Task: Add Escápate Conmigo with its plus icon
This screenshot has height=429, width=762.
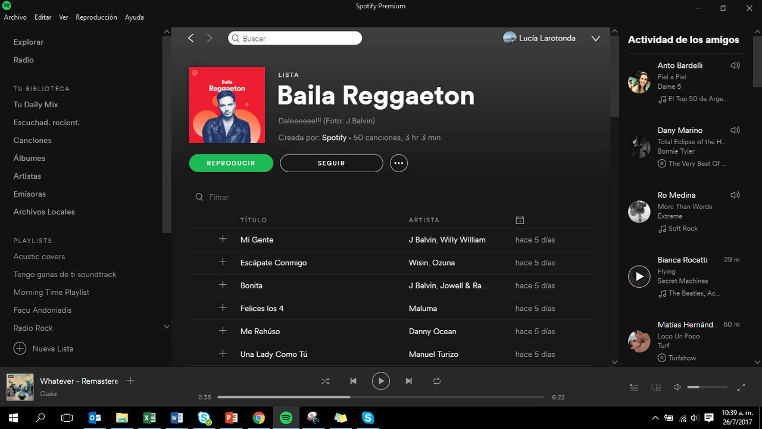Action: tap(223, 262)
